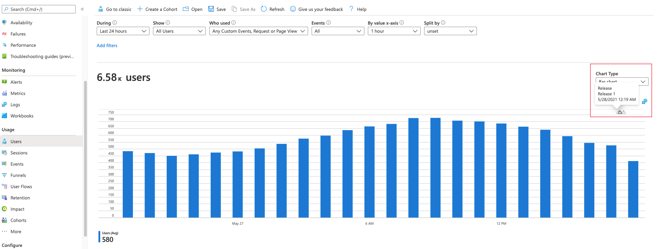Viewport: 658px width, 249px height.
Task: Click the 750 y-axis label
Action: tap(111, 112)
